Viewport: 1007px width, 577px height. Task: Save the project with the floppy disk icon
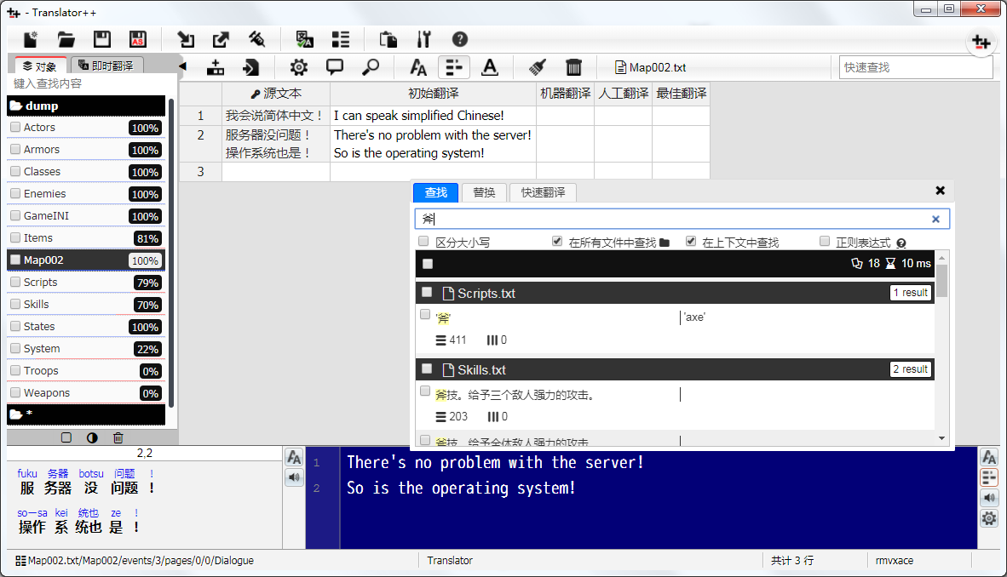102,40
